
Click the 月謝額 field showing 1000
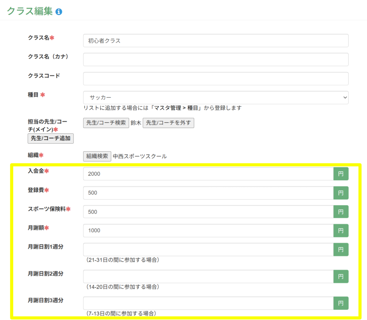point(208,230)
